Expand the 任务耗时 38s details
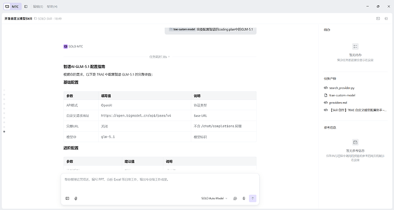Image resolution: width=394 pixels, height=210 pixels. click(159, 56)
